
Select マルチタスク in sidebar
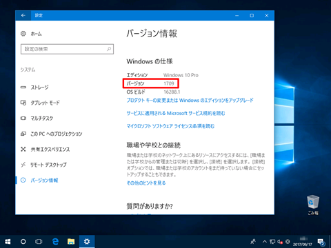37,118
